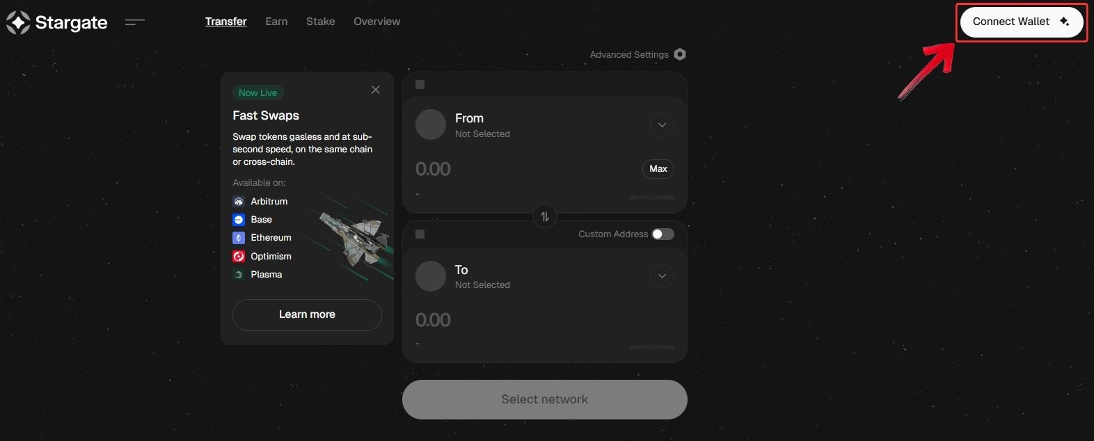
Task: Expand the To token dropdown chevron
Action: [662, 276]
